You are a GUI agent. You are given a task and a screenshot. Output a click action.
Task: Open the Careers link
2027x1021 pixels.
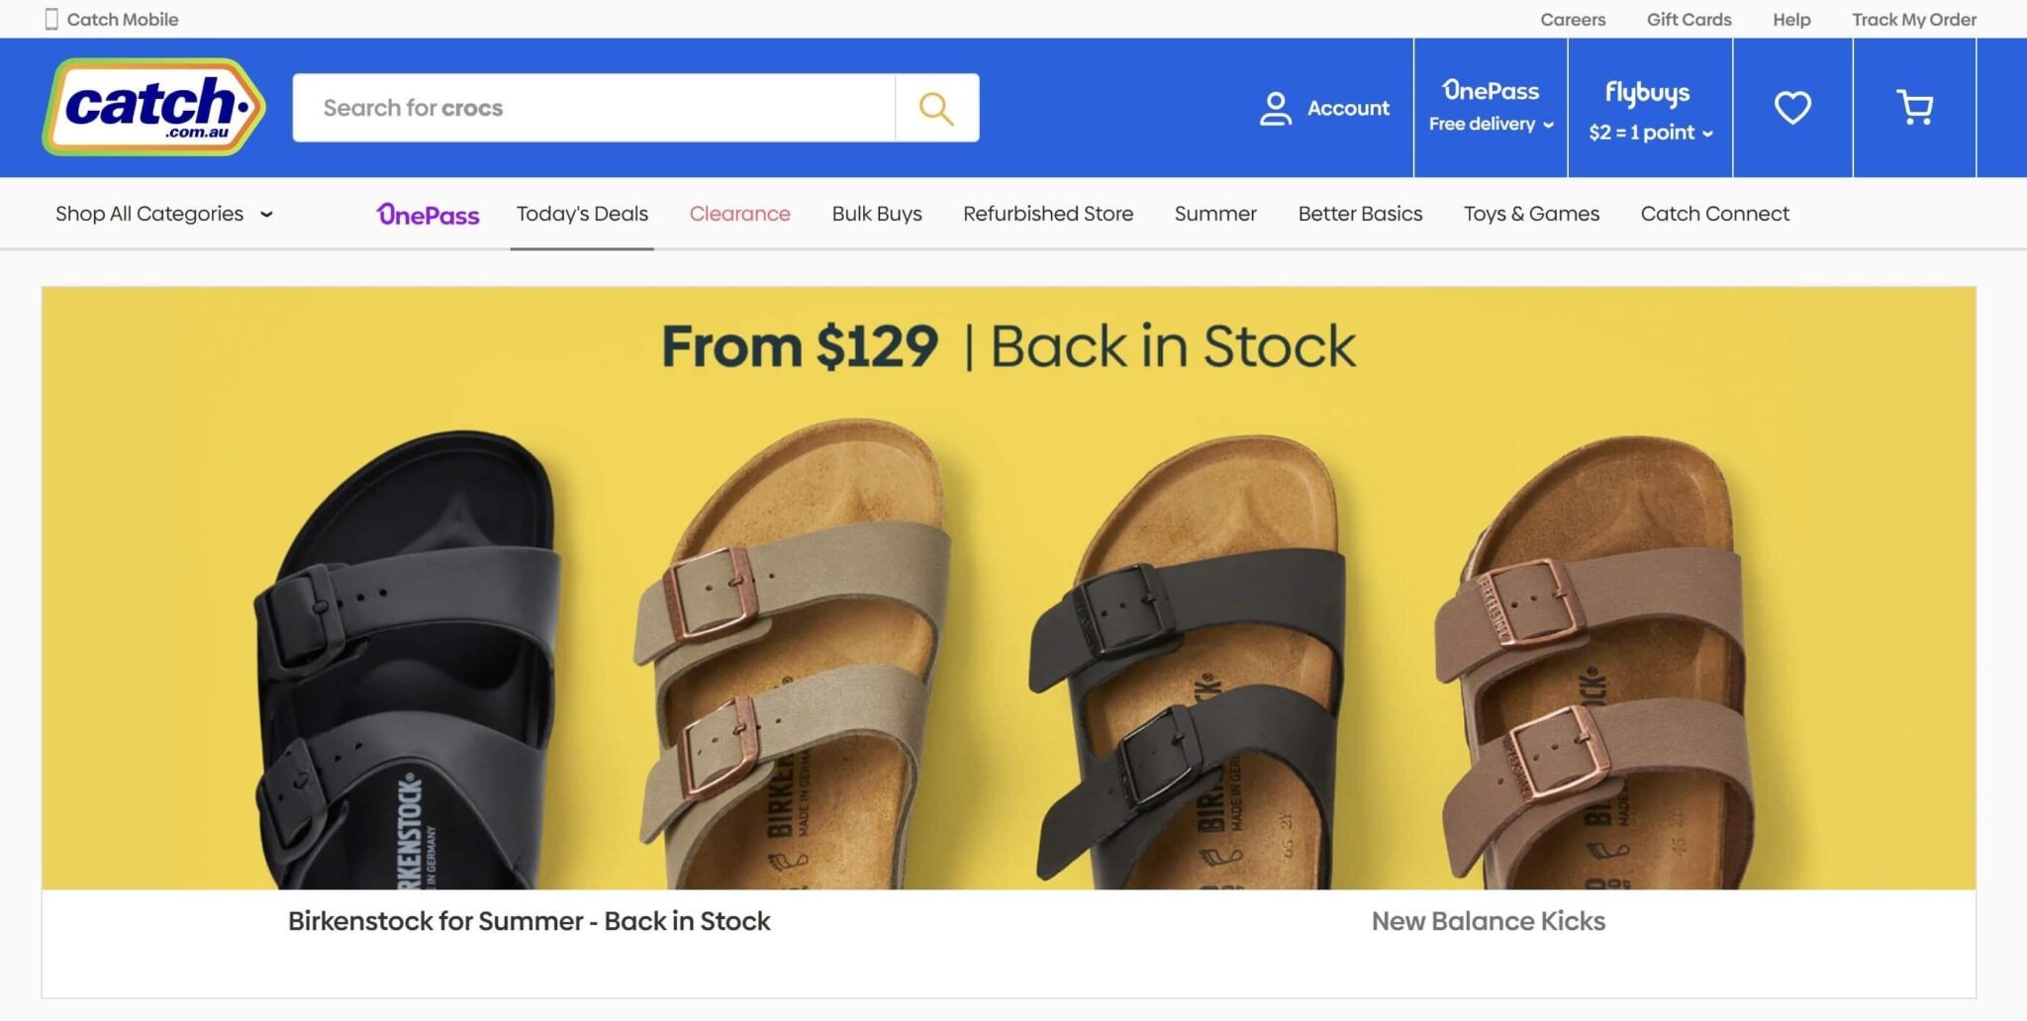pyautogui.click(x=1573, y=19)
